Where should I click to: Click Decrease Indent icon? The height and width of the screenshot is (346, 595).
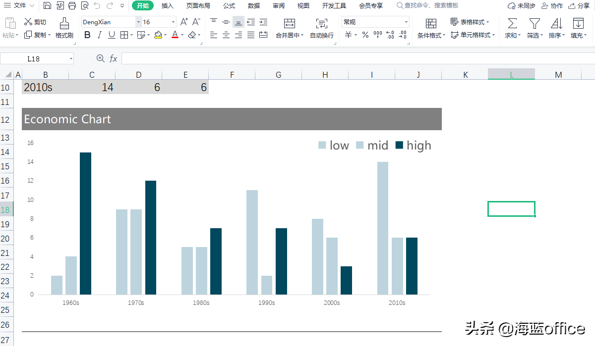(251, 22)
